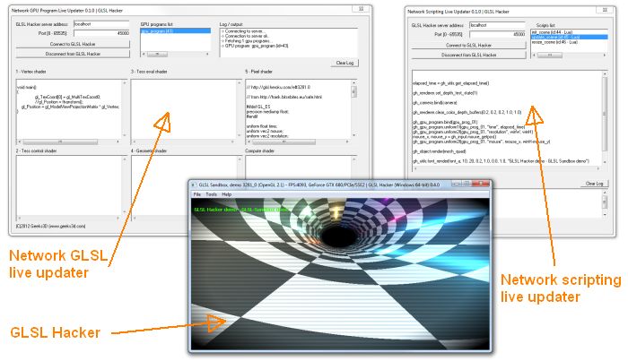Focus Port field in GPU Program Updater
This screenshot has width=628, height=361.
(x=101, y=33)
